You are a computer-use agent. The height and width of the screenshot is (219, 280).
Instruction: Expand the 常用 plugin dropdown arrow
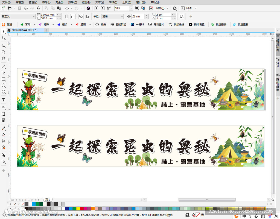(x=35, y=24)
